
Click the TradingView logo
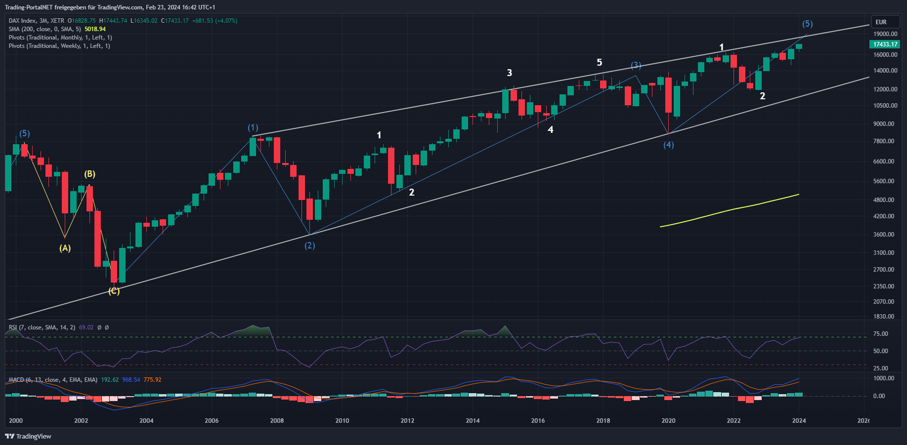tap(28, 436)
